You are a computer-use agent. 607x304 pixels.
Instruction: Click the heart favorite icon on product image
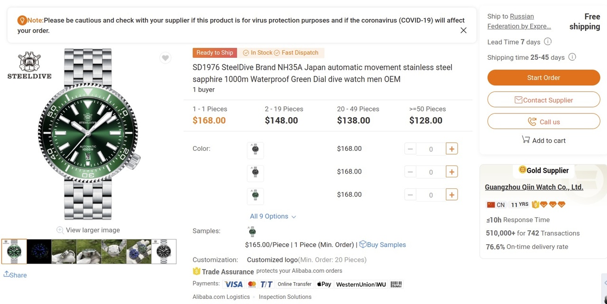(x=165, y=58)
